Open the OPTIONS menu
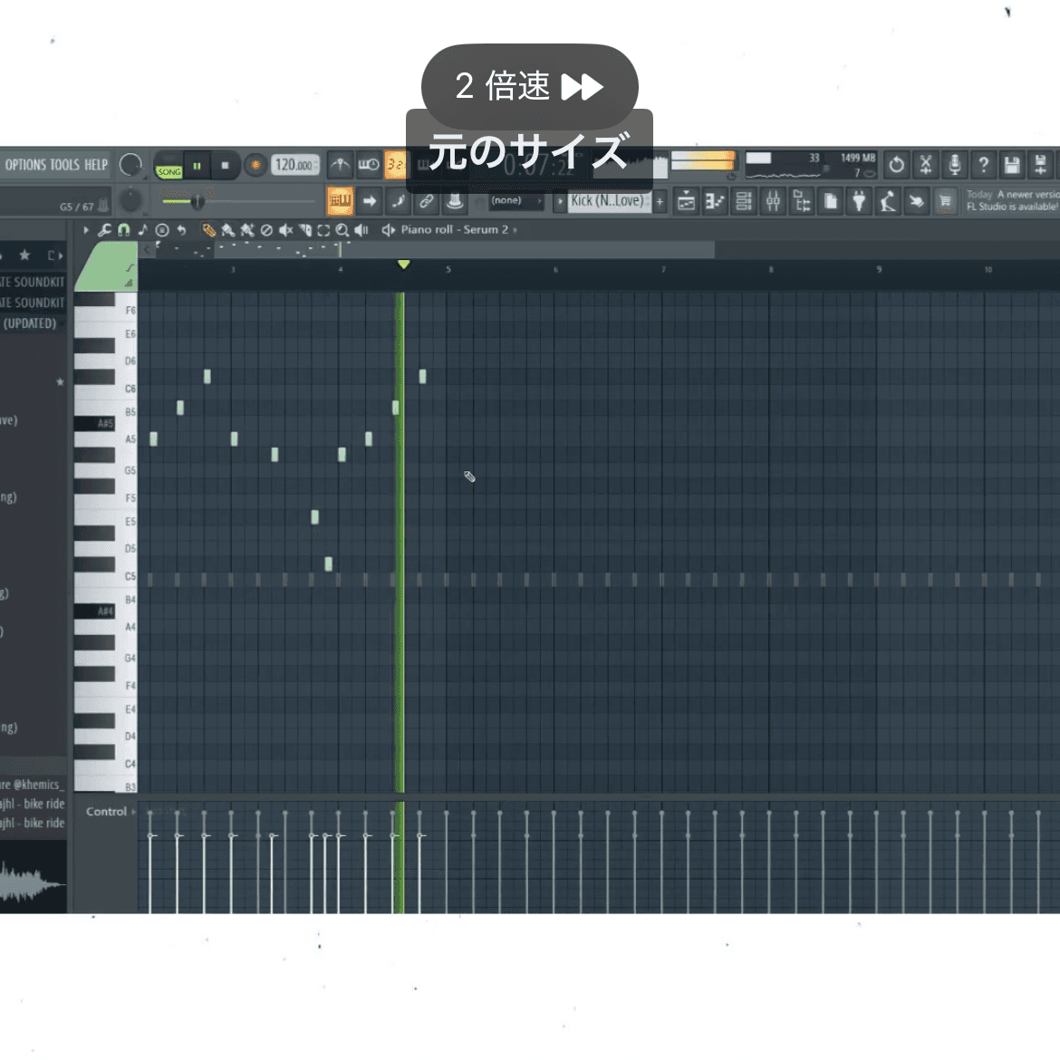The width and height of the screenshot is (1060, 1060). click(25, 165)
